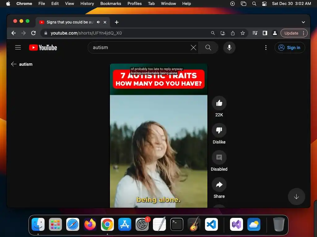Launch GarageBand from the Dock
Viewport: 317px width, 237px height.
(194, 224)
